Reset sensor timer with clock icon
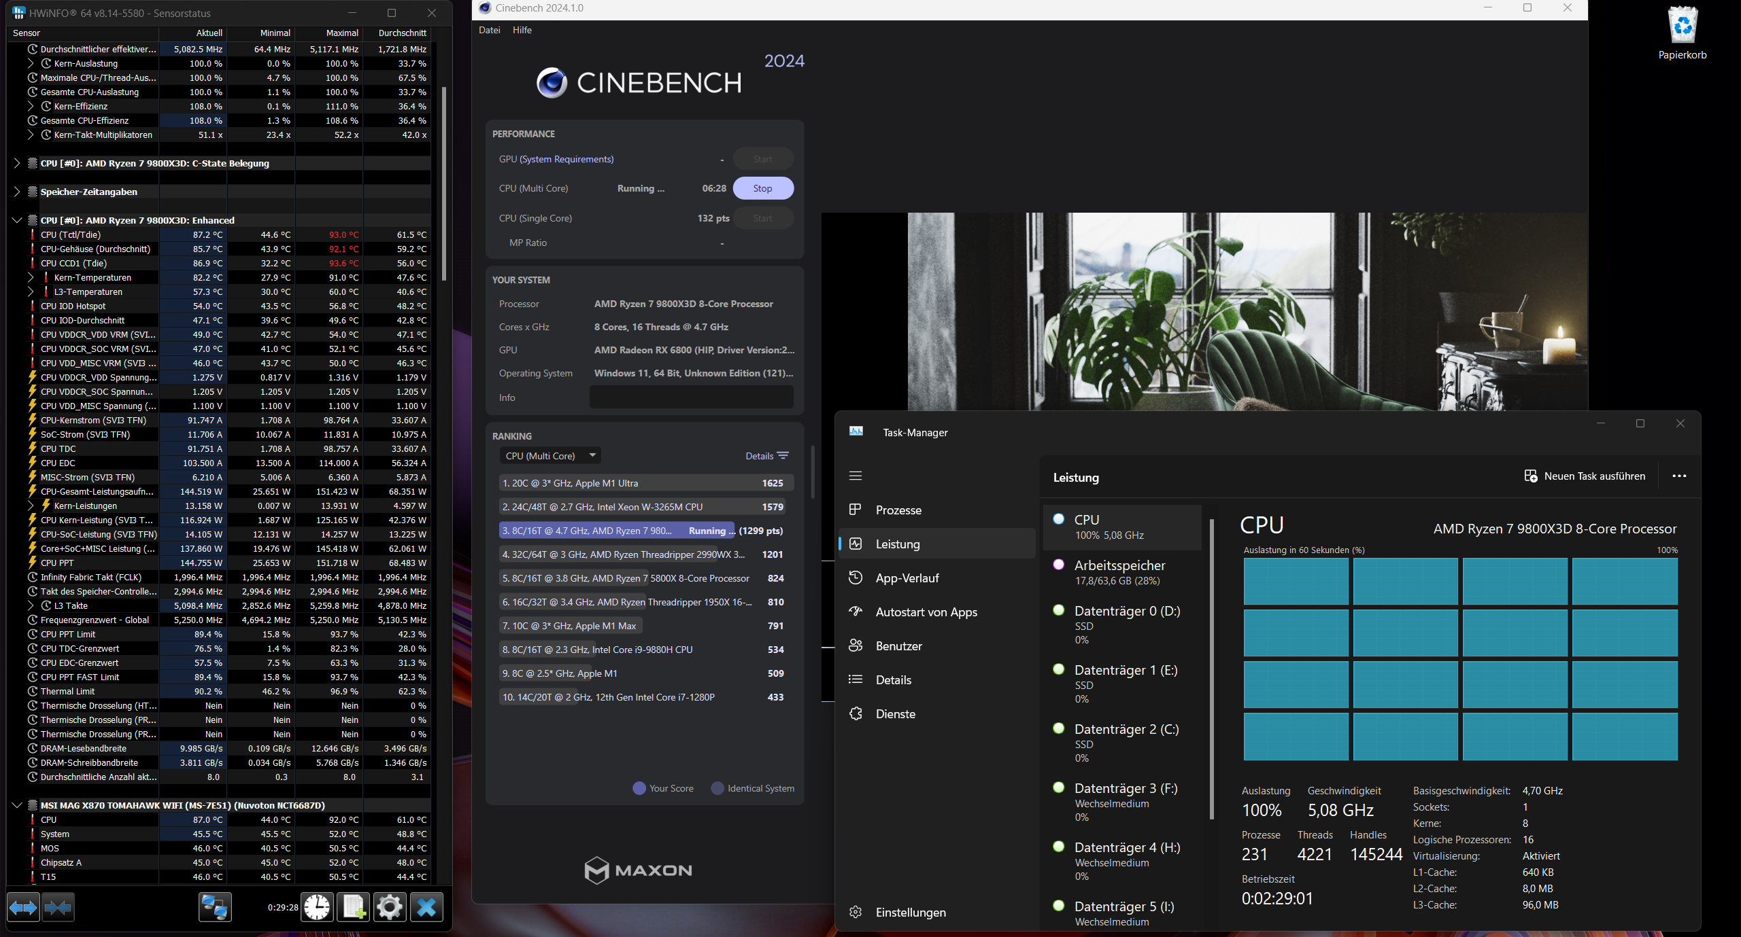Screen dimensions: 1741x937 pos(317,907)
